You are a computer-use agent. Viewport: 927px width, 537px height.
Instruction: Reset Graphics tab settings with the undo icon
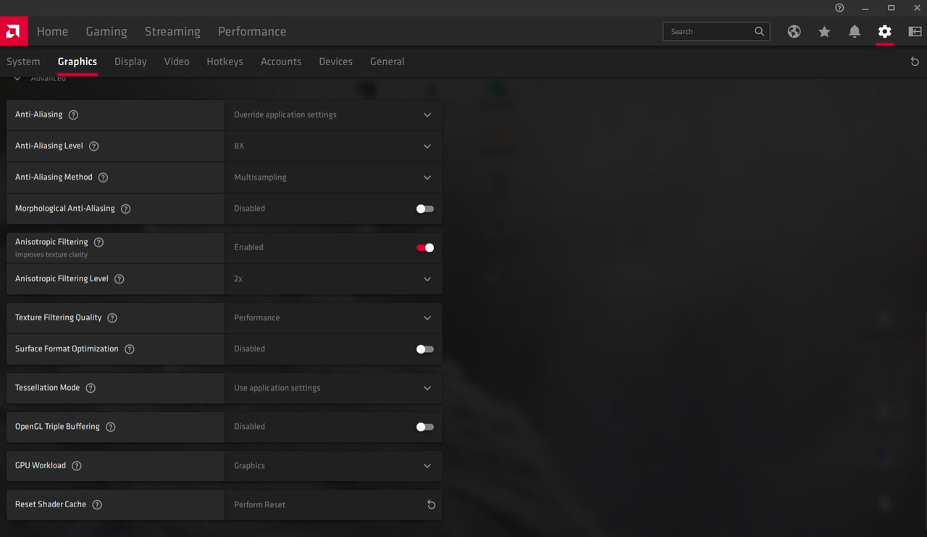pyautogui.click(x=915, y=62)
